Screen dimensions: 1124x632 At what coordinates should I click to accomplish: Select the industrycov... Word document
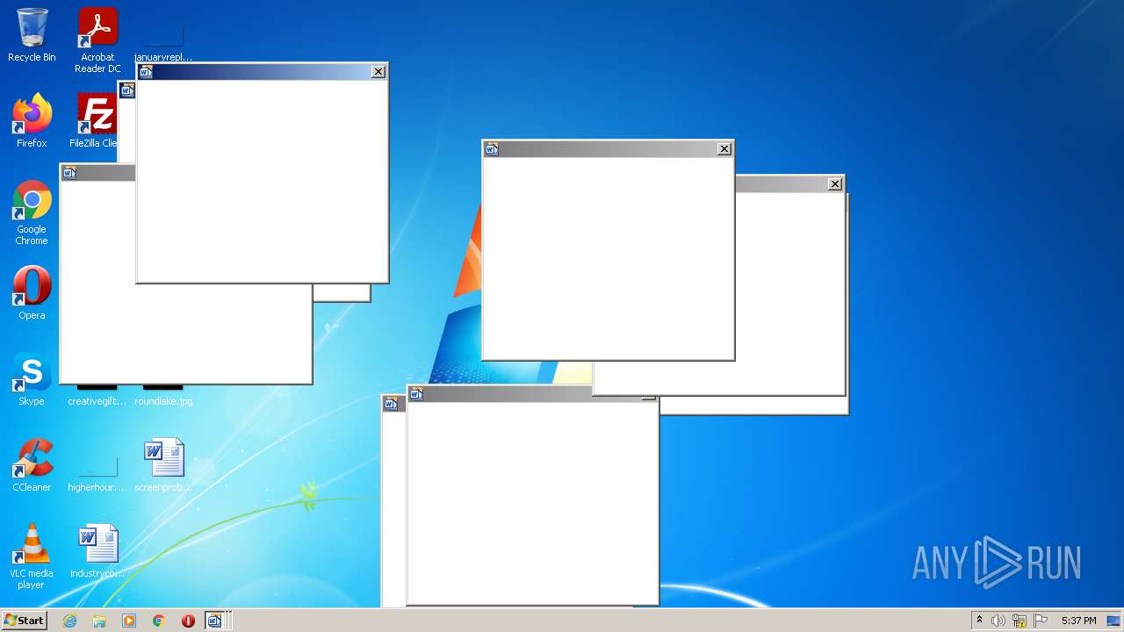[97, 551]
